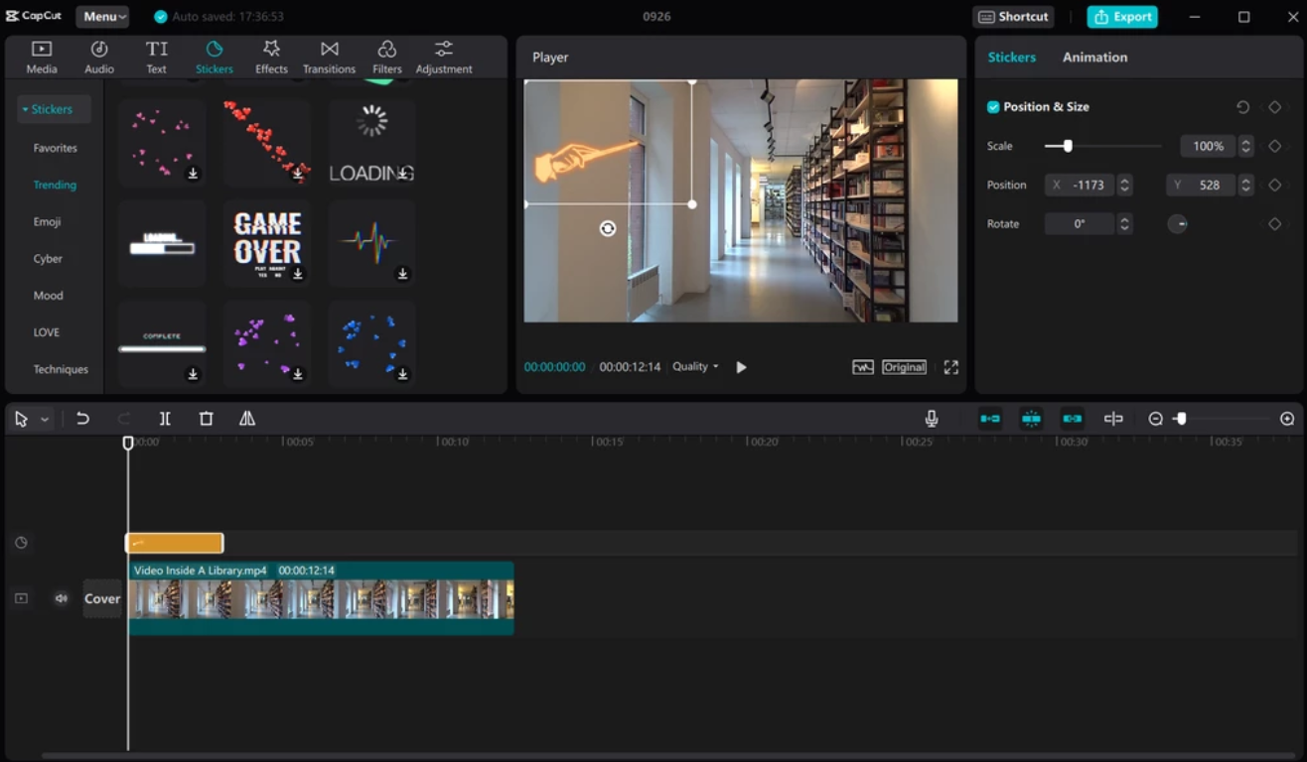1307x762 pixels.
Task: Adjust the Scale slider for the sticker
Action: point(1066,146)
